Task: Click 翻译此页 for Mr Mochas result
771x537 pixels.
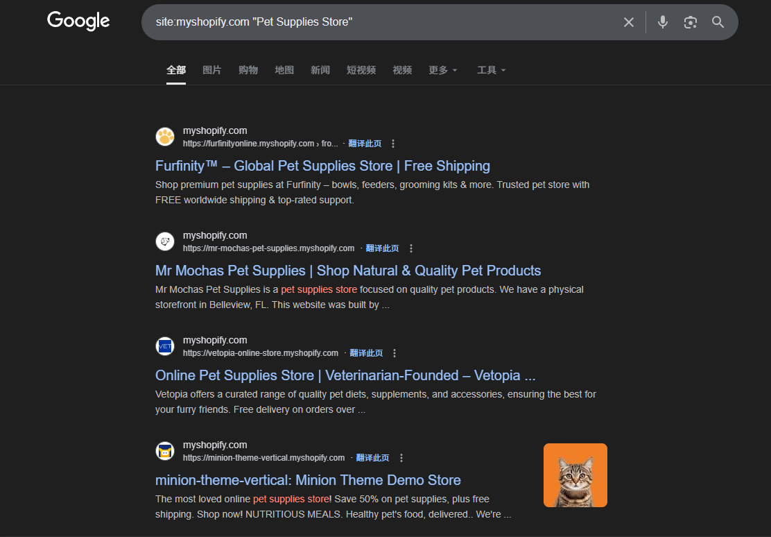Action: tap(382, 248)
